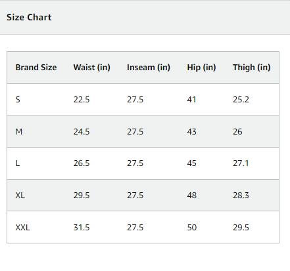Click the Size Chart heading
290x271 pixels.
coord(29,17)
